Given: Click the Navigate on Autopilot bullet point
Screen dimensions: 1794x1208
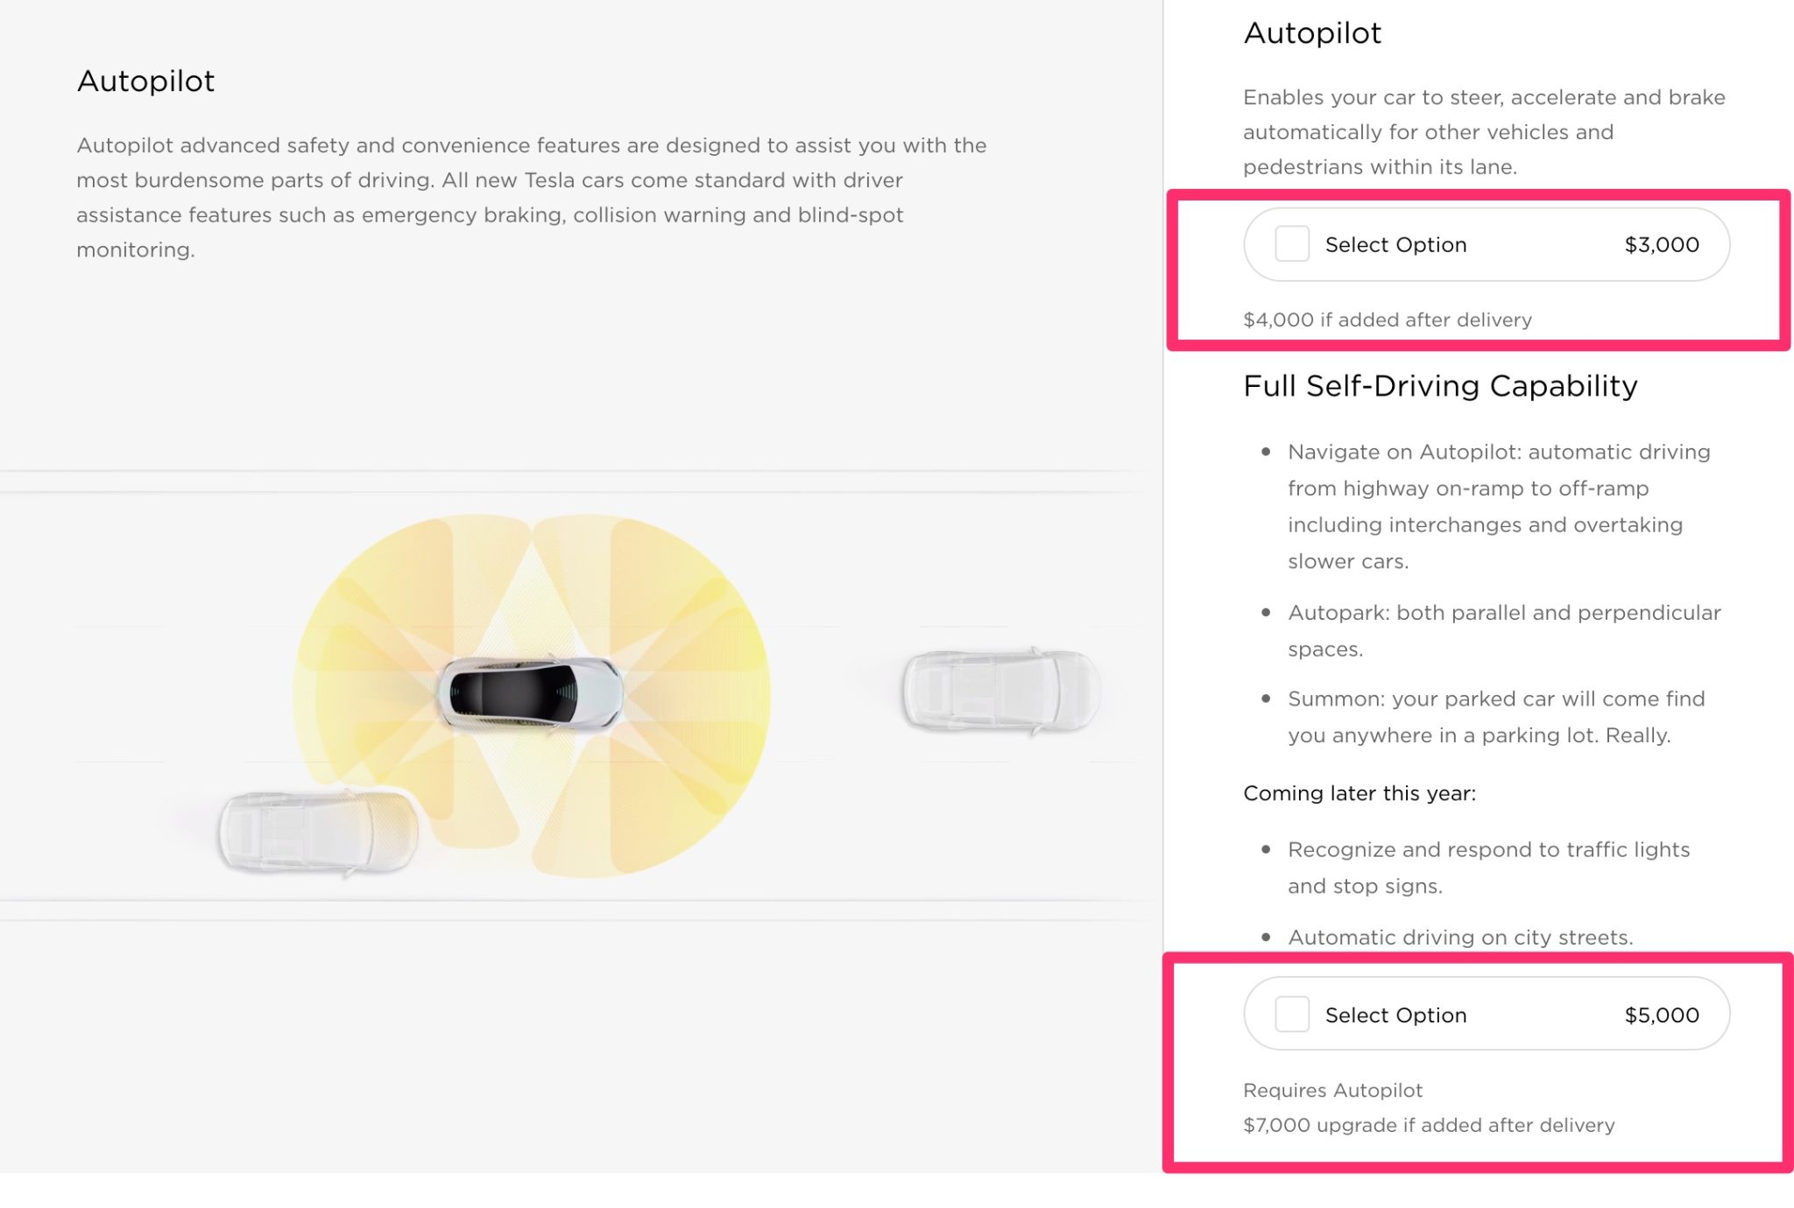Looking at the screenshot, I should pos(1498,506).
